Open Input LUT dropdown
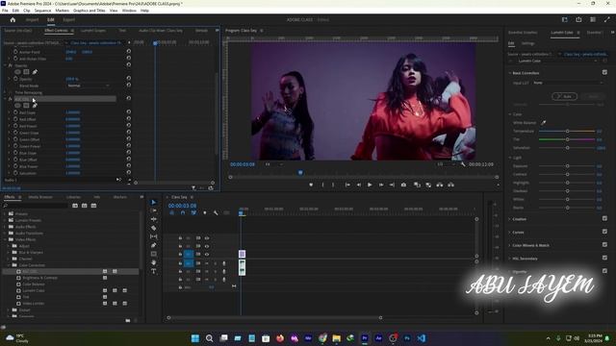Image resolution: width=616 pixels, height=346 pixels. [x=568, y=83]
